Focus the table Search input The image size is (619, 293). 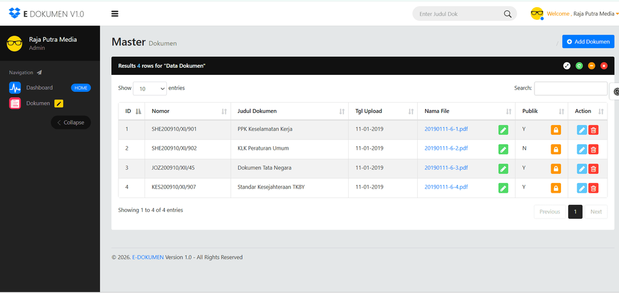(x=571, y=88)
